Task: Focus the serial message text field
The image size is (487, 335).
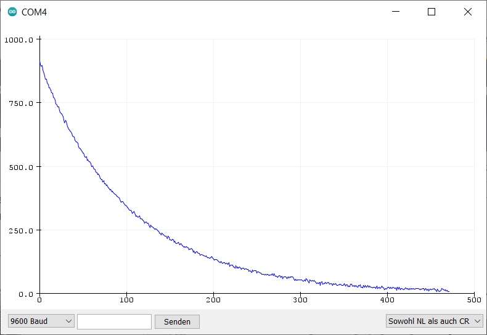Action: 114,321
